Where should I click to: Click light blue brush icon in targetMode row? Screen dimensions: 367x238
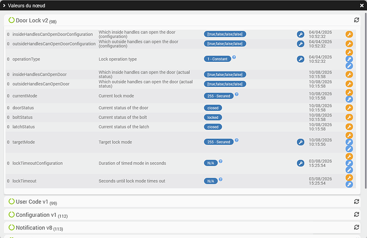click(x=349, y=142)
